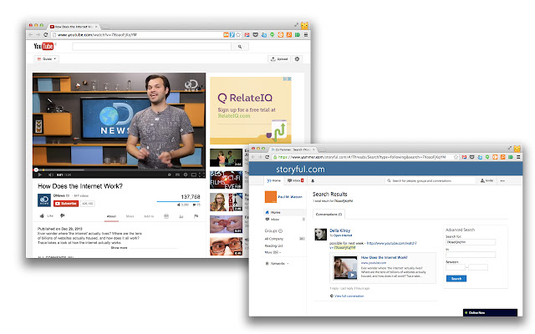Image resolution: width=535 pixels, height=334 pixels.
Task: Select Home in Yammer left sidebar
Action: (284, 212)
